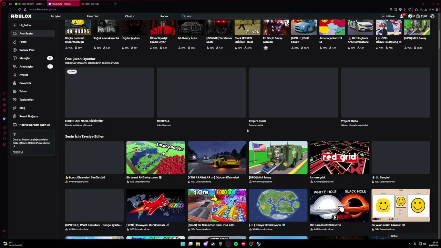Open the browser downloads icon
The width and height of the screenshot is (441, 248).
tap(427, 10)
